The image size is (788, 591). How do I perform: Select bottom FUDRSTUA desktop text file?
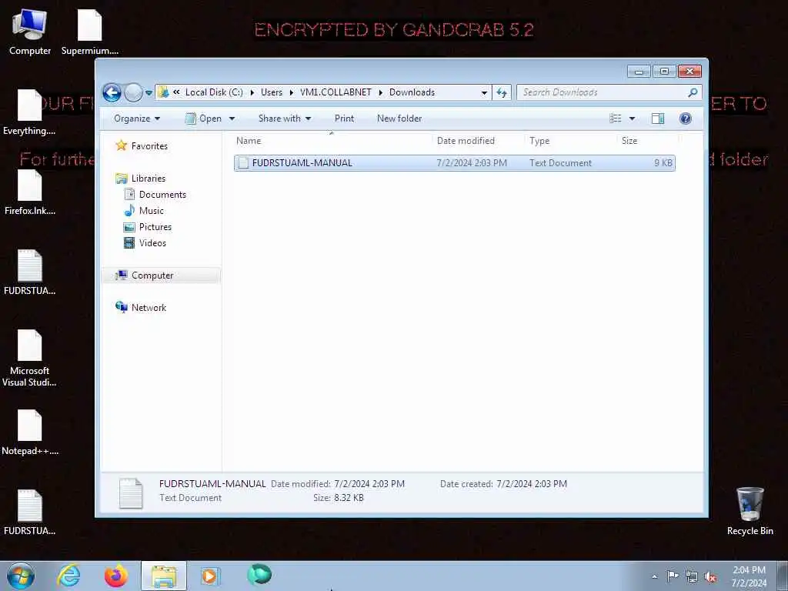(x=30, y=513)
